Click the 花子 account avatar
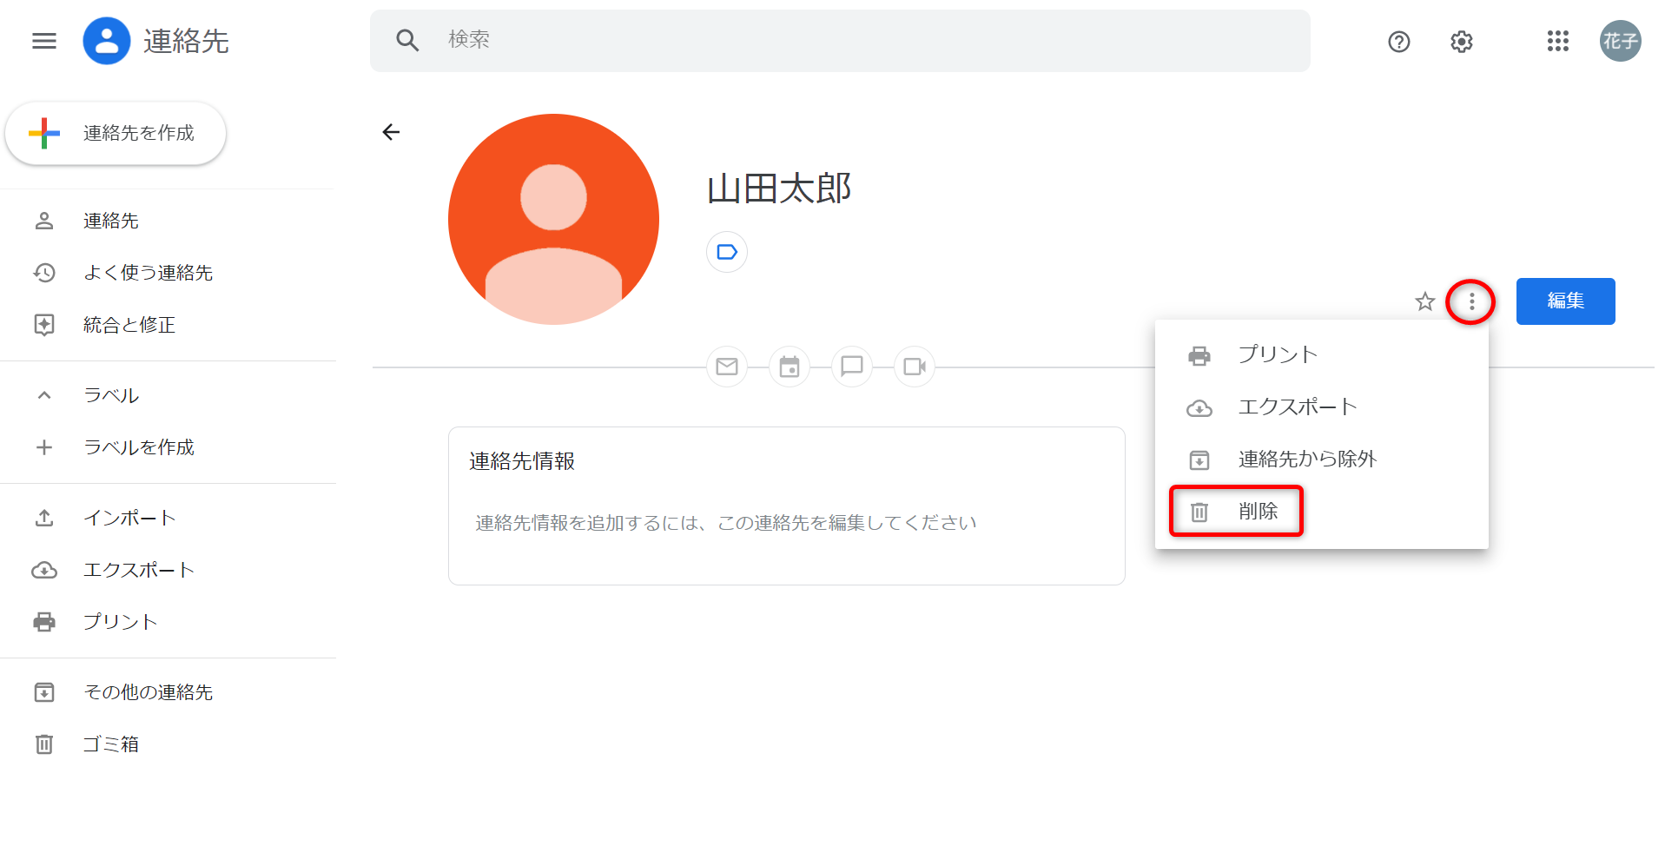Screen dimensions: 1665x853 tap(1621, 41)
